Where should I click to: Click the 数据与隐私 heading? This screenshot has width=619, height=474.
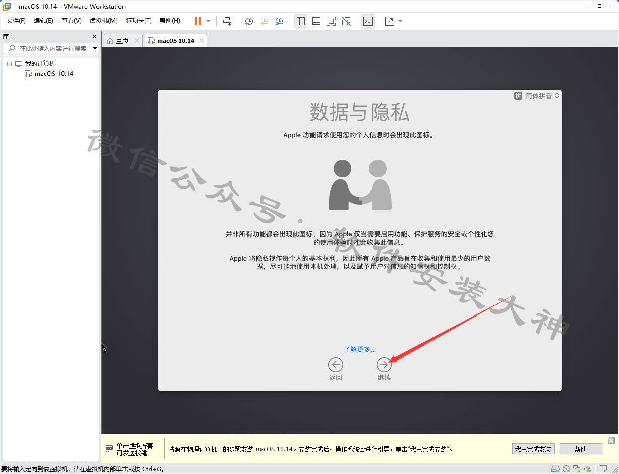[x=359, y=112]
